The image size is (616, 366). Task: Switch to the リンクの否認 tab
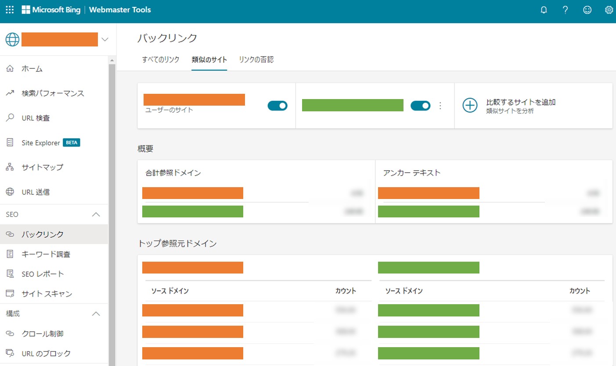click(256, 60)
